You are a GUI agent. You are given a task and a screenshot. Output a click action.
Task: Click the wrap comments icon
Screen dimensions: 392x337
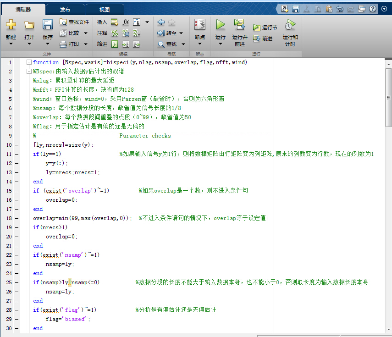[137, 33]
